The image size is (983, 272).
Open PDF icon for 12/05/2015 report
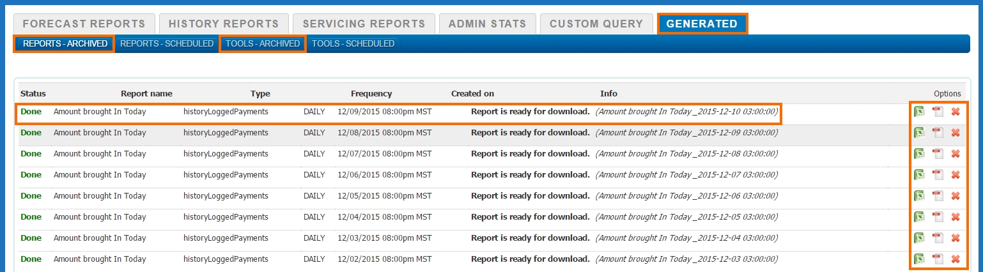938,196
